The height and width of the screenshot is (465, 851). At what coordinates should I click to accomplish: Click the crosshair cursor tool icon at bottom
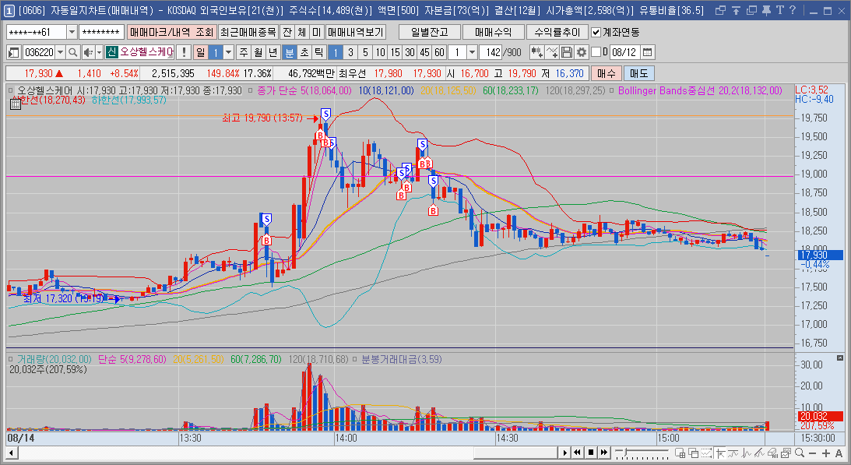coord(721,453)
